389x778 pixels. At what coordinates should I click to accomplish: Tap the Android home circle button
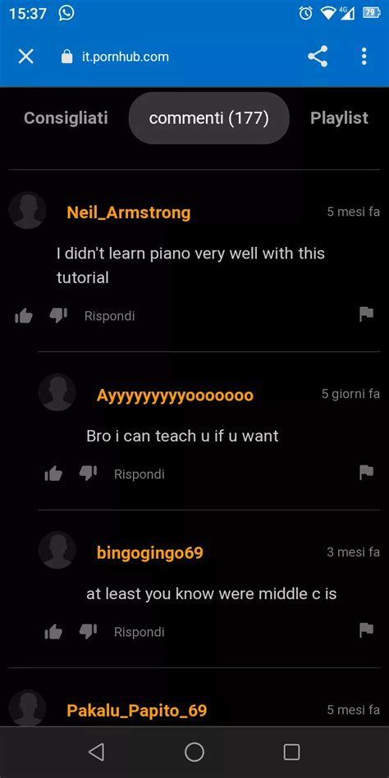(x=194, y=752)
